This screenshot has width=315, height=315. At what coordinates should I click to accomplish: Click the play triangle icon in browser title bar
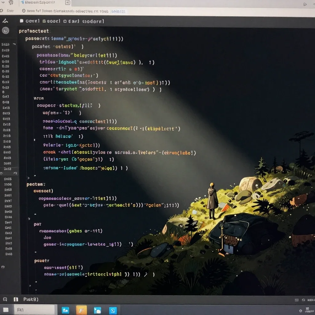pos(305,4)
